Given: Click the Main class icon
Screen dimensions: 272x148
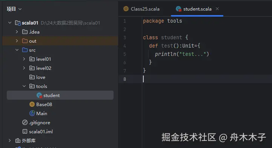Looking at the screenshot, I should 32,113.
